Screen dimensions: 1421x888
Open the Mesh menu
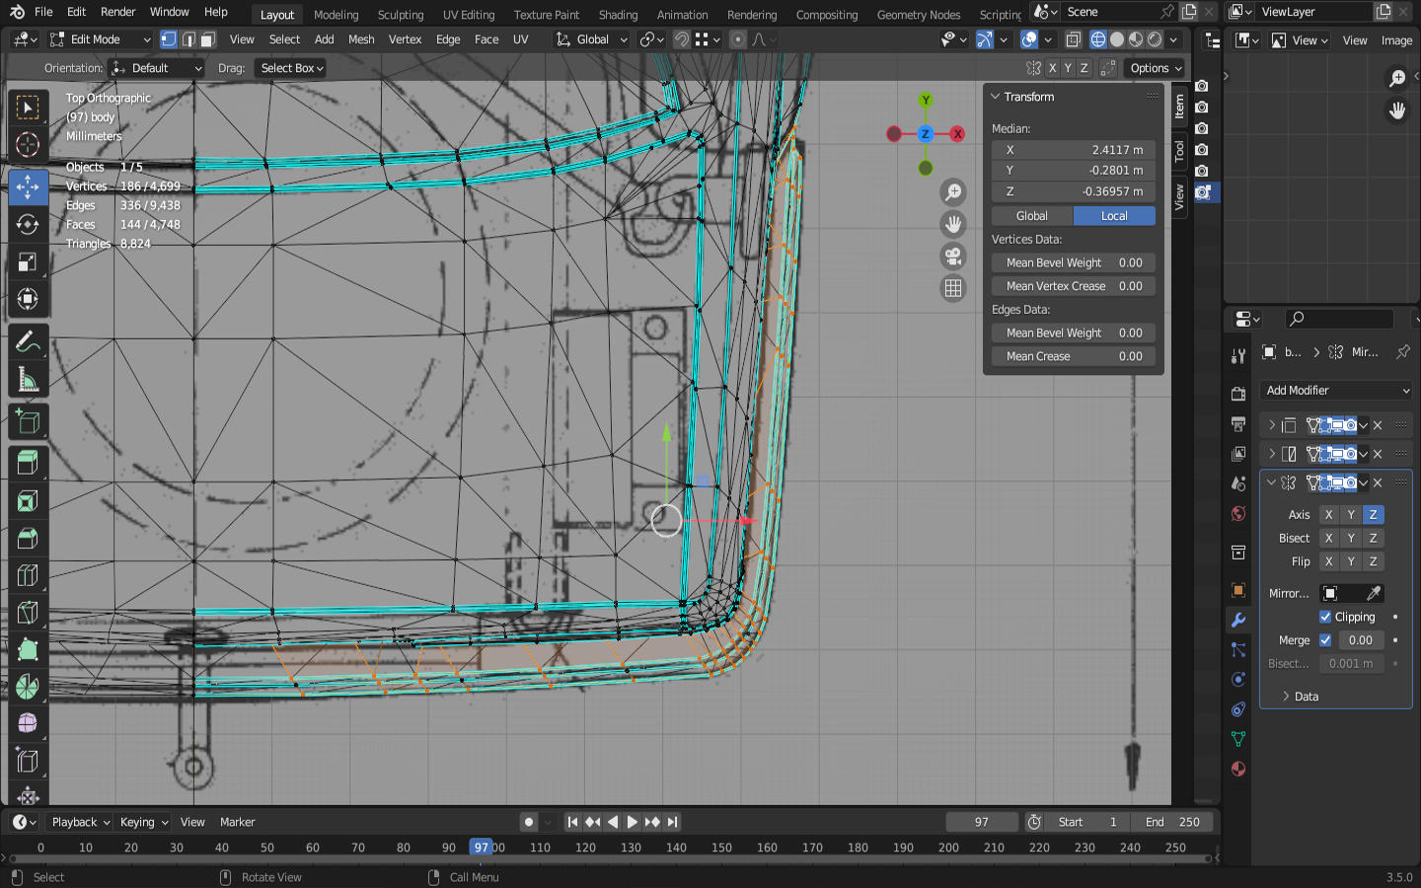[361, 39]
